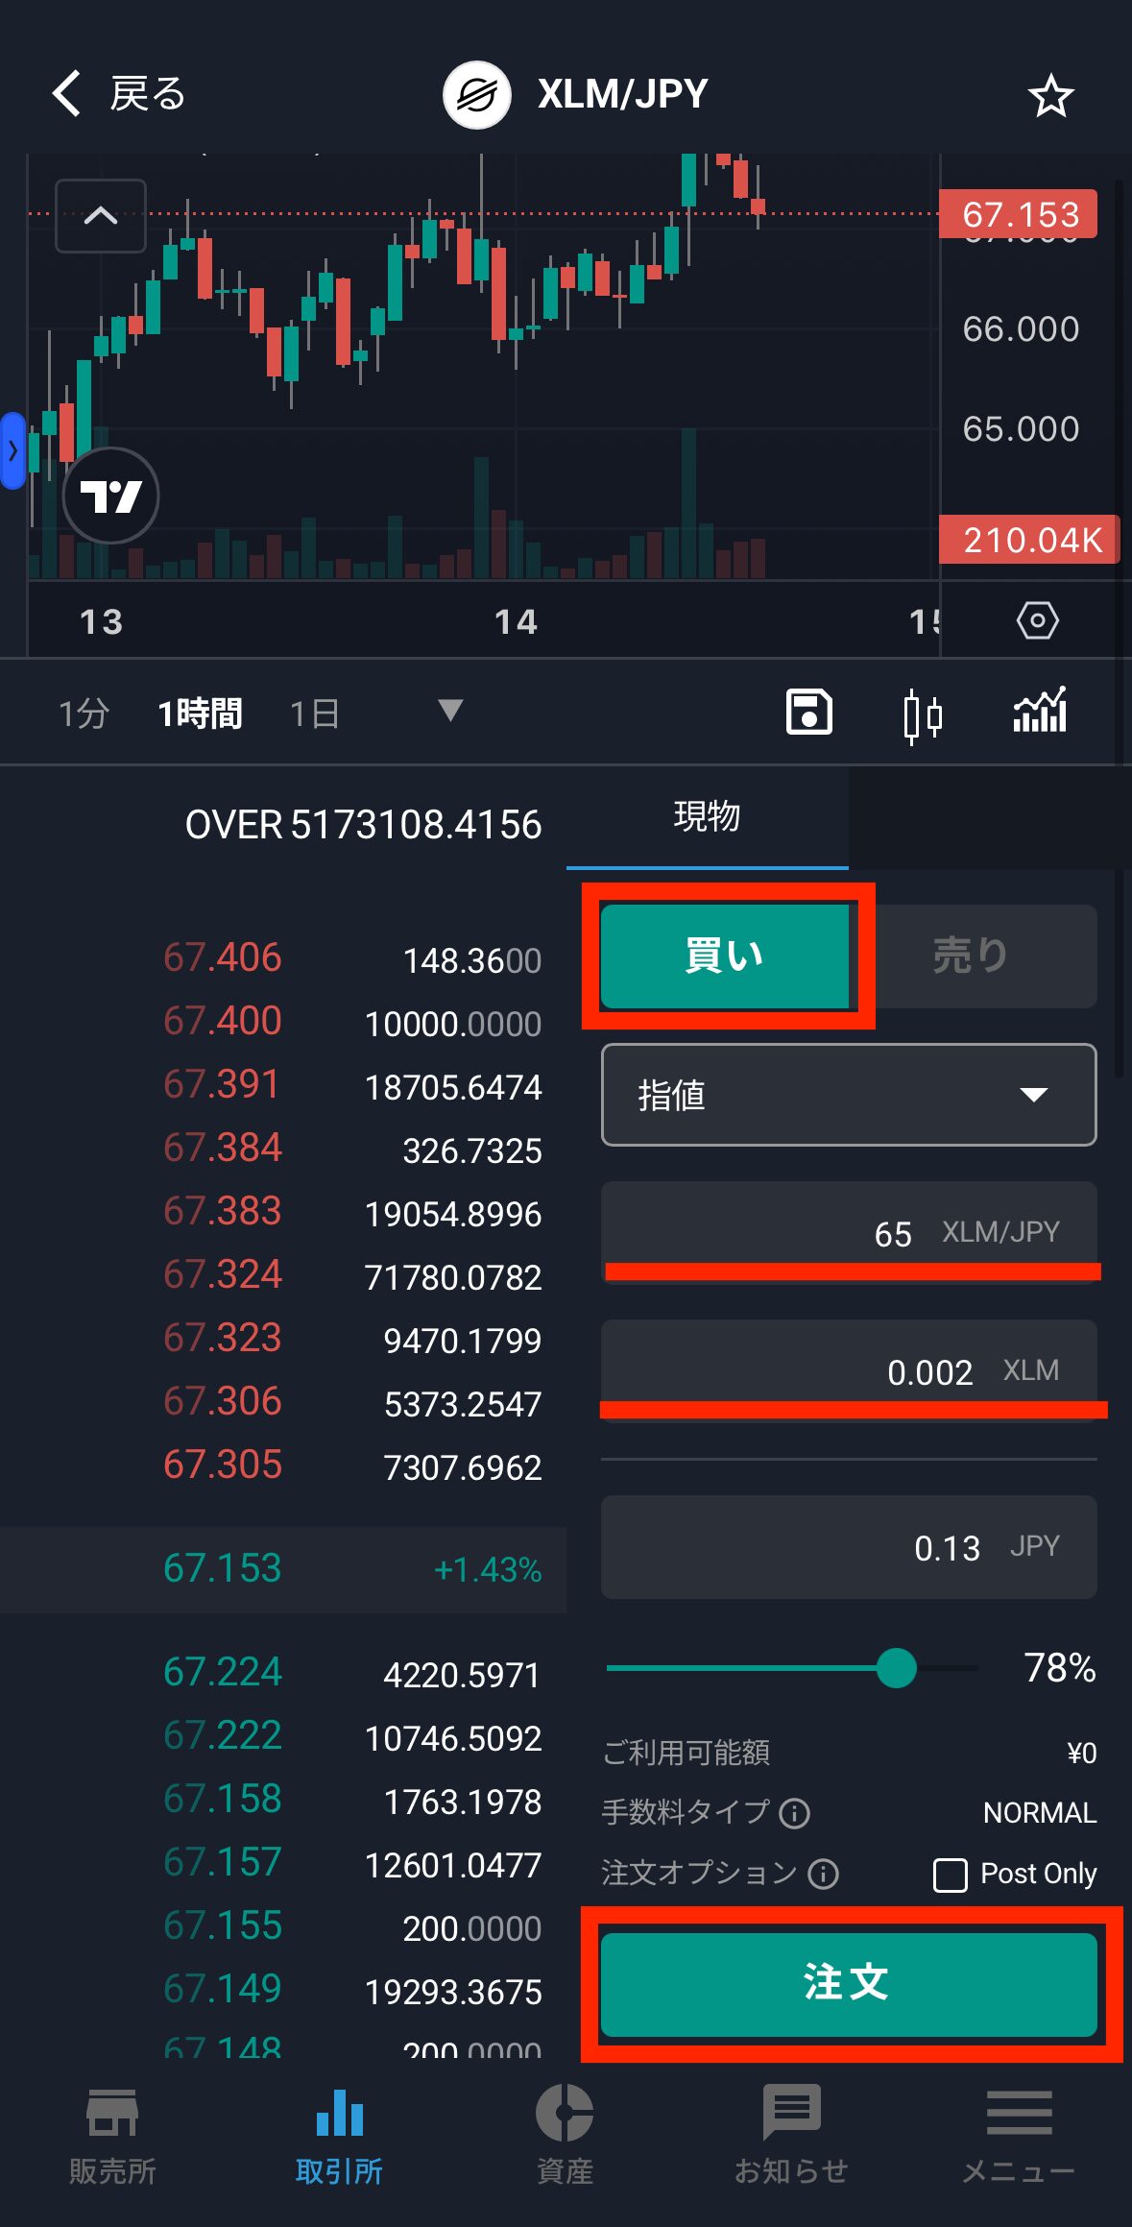
Task: Open the メニュー hamburger menu
Action: pos(1019,2137)
